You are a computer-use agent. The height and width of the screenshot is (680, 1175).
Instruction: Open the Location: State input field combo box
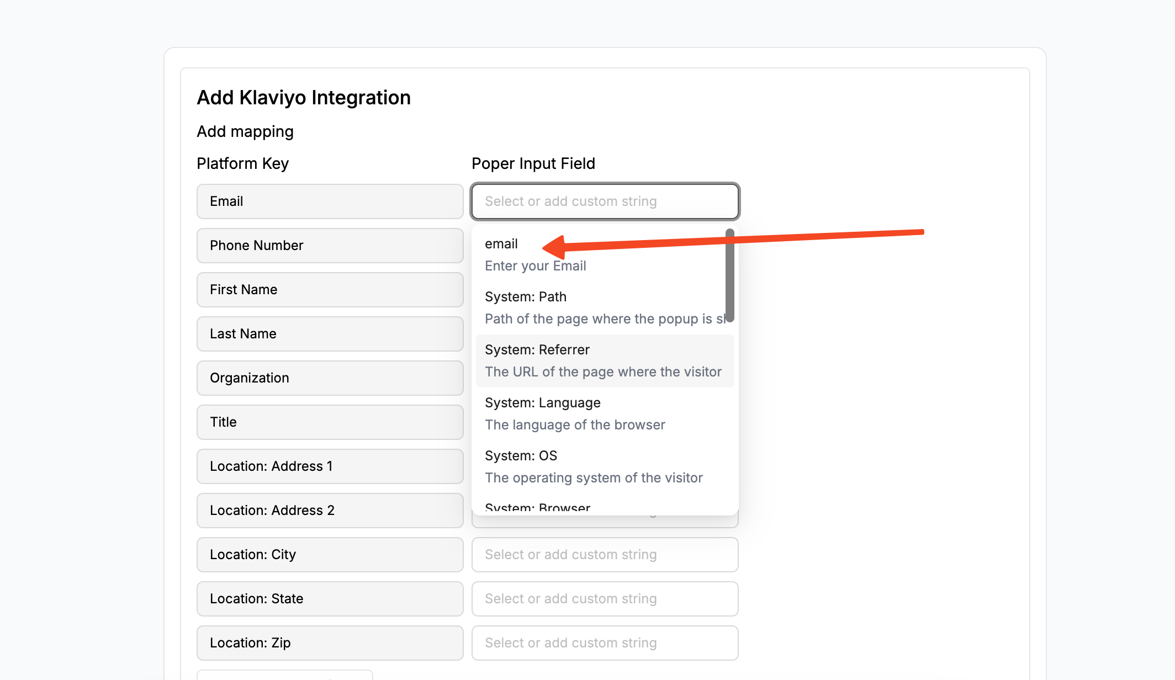[x=605, y=599]
